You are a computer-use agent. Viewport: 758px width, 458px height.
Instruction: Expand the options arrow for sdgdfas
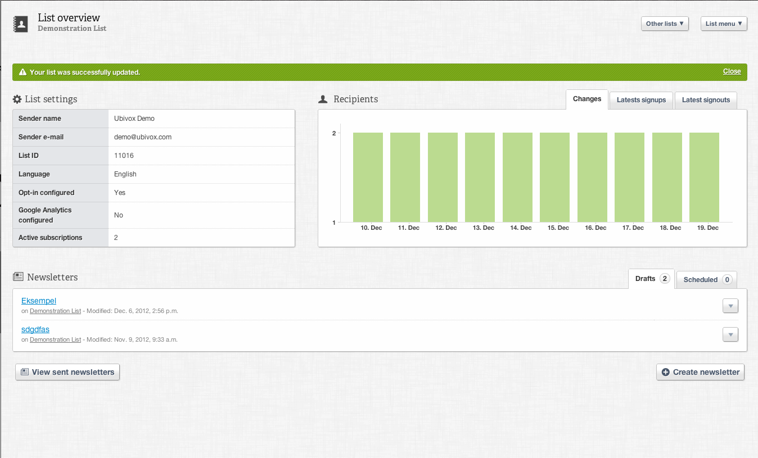tap(730, 334)
